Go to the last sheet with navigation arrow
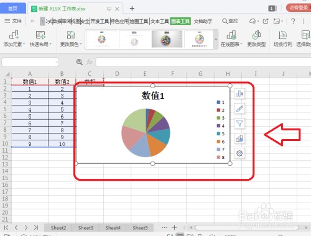The height and width of the screenshot is (236, 311). tap(36, 227)
